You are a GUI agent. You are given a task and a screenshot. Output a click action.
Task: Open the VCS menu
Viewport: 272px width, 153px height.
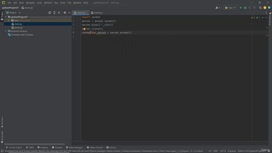(69, 3)
